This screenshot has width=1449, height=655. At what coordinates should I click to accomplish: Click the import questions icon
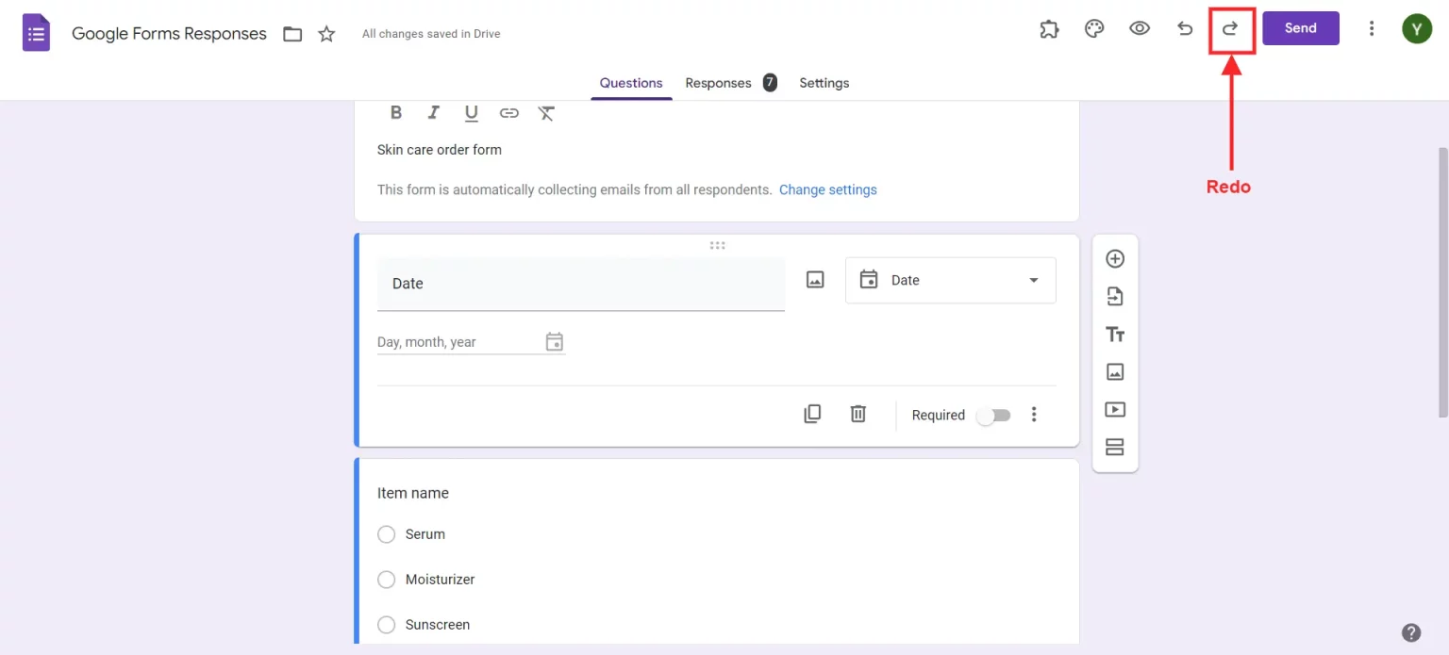point(1115,297)
